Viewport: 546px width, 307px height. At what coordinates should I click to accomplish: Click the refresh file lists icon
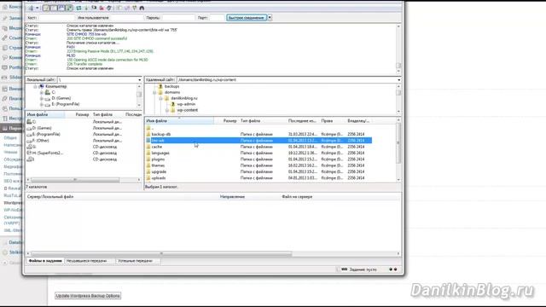(x=78, y=8)
